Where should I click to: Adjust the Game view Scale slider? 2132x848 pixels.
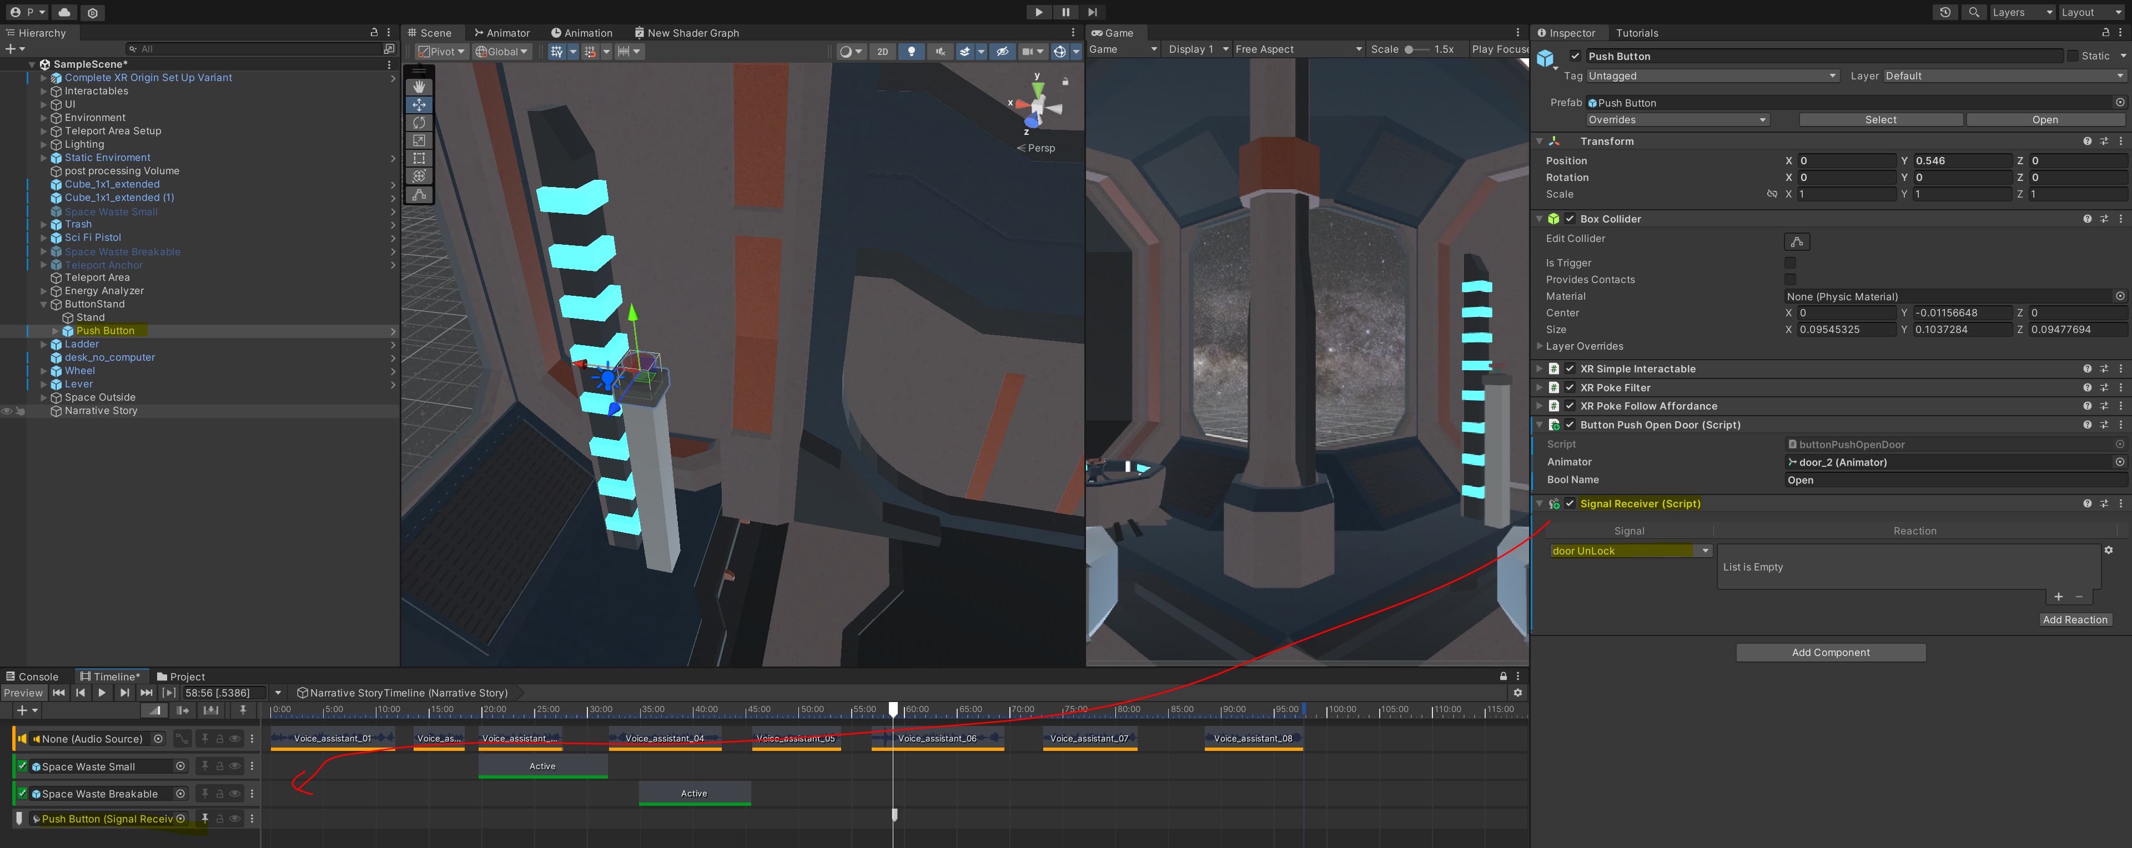(1409, 49)
